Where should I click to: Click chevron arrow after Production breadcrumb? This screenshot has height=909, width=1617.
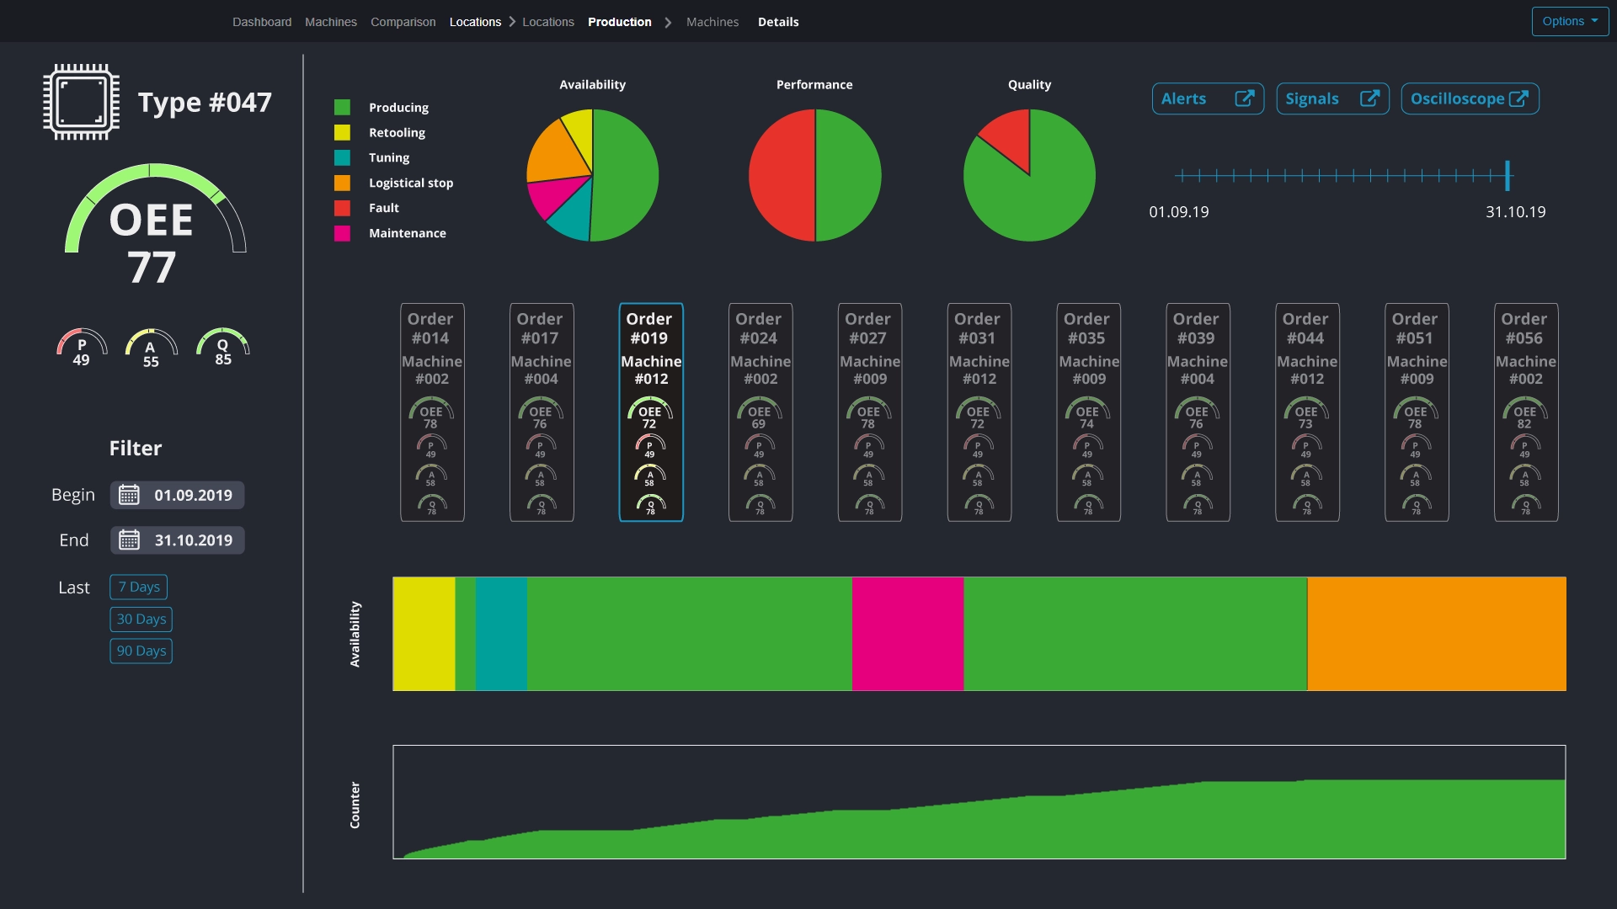click(x=668, y=23)
